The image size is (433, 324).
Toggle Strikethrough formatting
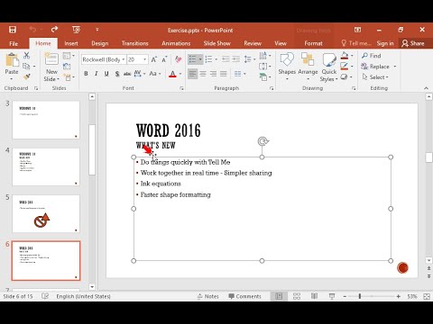tap(127, 74)
